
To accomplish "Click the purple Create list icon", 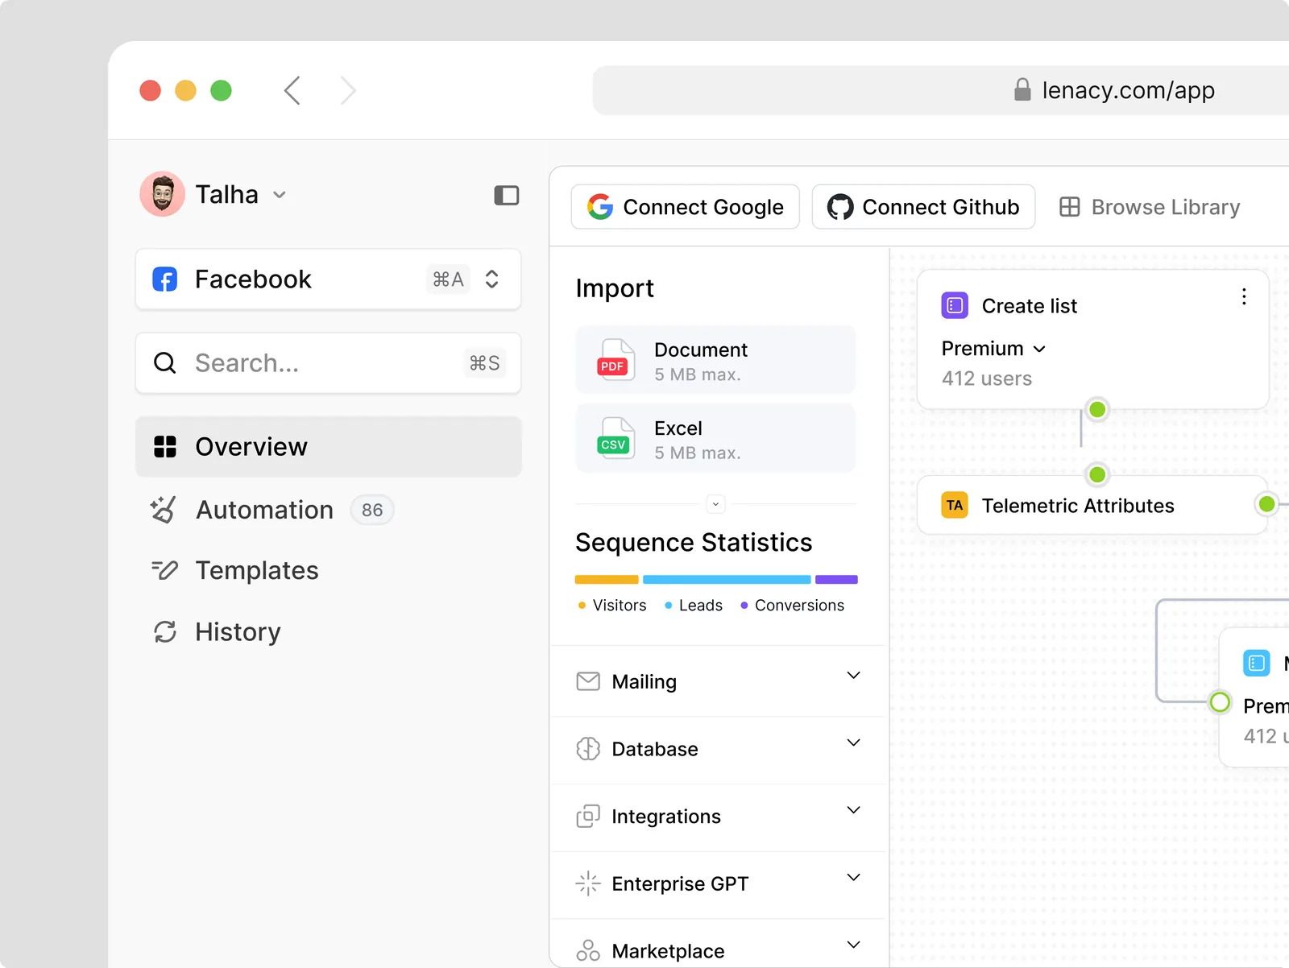I will pyautogui.click(x=955, y=306).
